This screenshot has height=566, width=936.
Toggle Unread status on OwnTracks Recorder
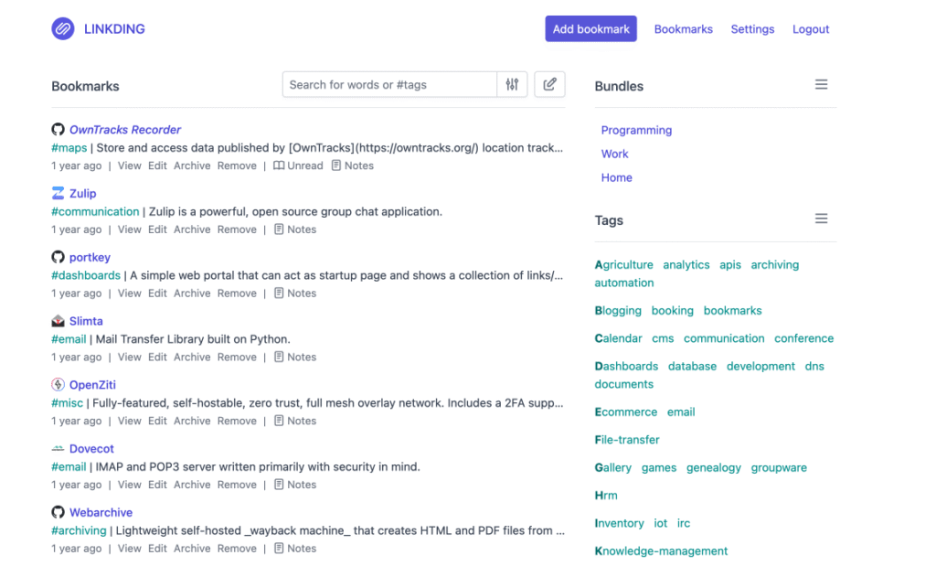[298, 166]
